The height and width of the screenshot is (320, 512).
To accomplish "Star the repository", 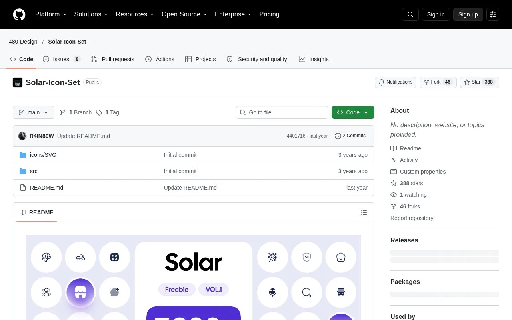I will point(480,82).
